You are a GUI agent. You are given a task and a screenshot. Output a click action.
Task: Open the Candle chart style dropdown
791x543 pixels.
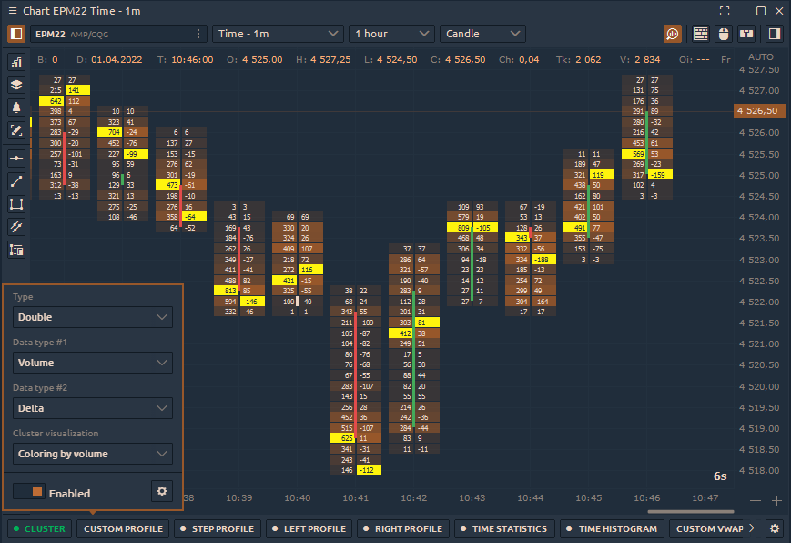pos(482,34)
